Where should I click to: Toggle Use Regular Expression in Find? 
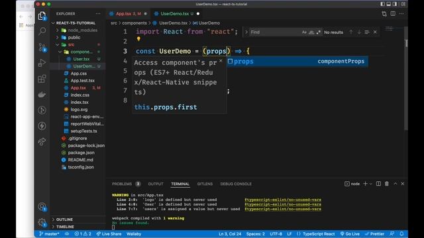click(318, 32)
